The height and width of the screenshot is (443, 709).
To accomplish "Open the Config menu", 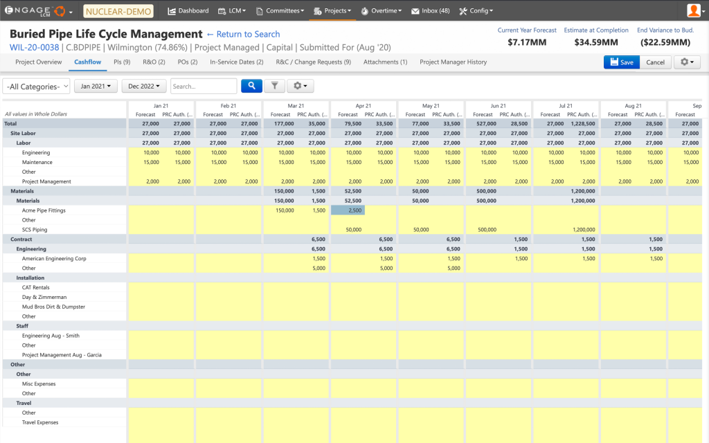I will [476, 11].
